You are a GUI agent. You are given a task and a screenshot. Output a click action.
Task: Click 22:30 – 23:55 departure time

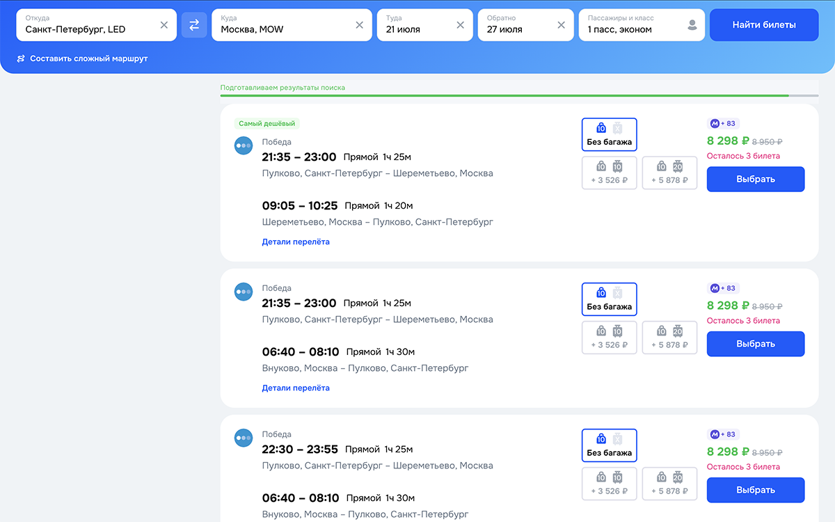pyautogui.click(x=300, y=450)
